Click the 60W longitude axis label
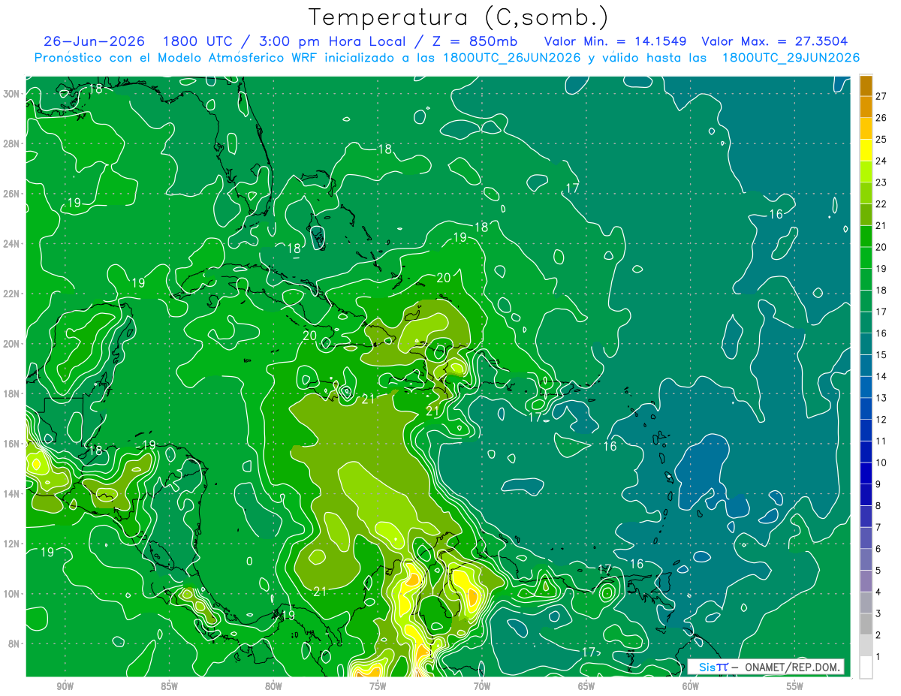This screenshot has width=901, height=696. (x=691, y=686)
